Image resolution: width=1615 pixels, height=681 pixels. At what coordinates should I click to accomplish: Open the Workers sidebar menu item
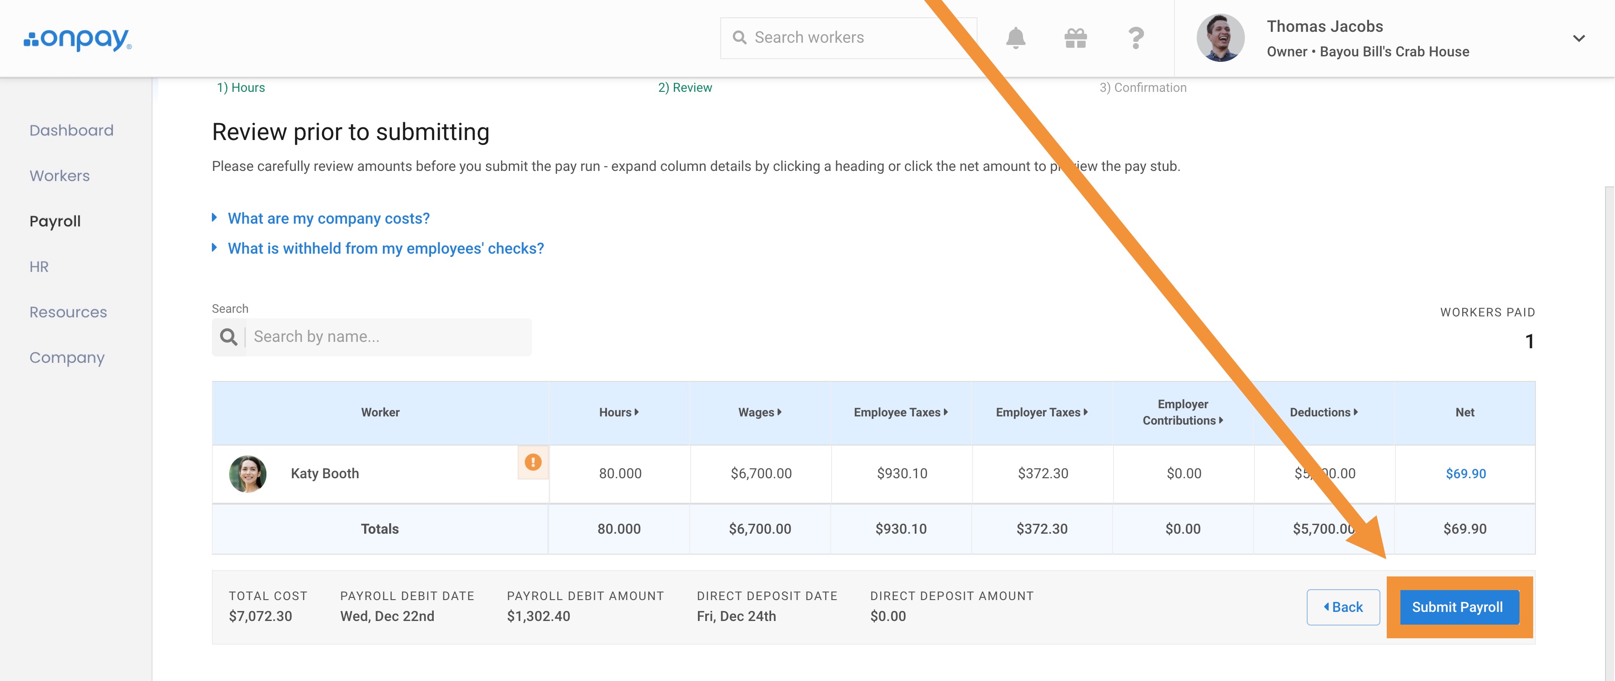(60, 175)
